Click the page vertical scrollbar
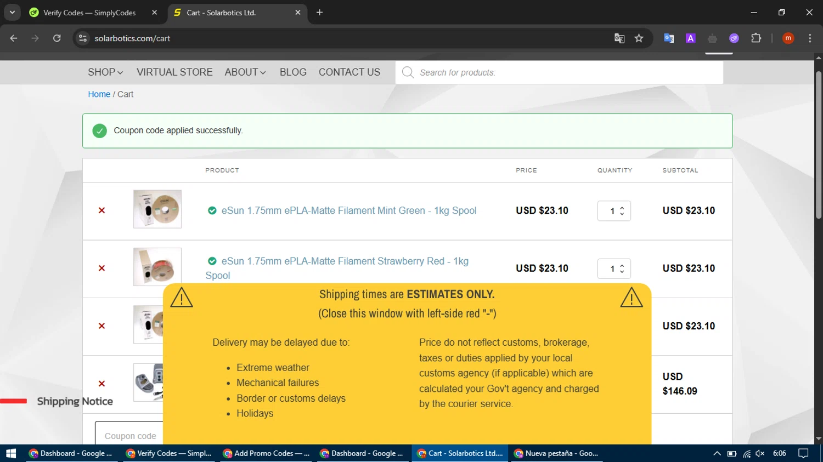This screenshot has height=462, width=823. pos(818,145)
